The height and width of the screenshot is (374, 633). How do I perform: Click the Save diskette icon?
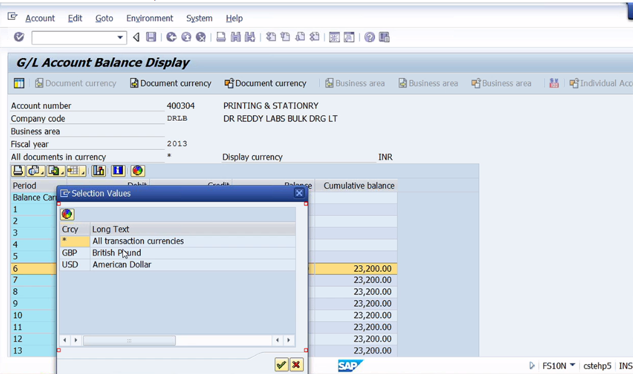coord(151,37)
